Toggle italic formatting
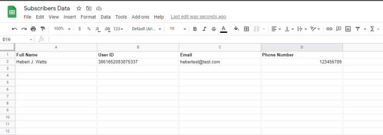Viewport: 383px width, 135px height. (205, 29)
